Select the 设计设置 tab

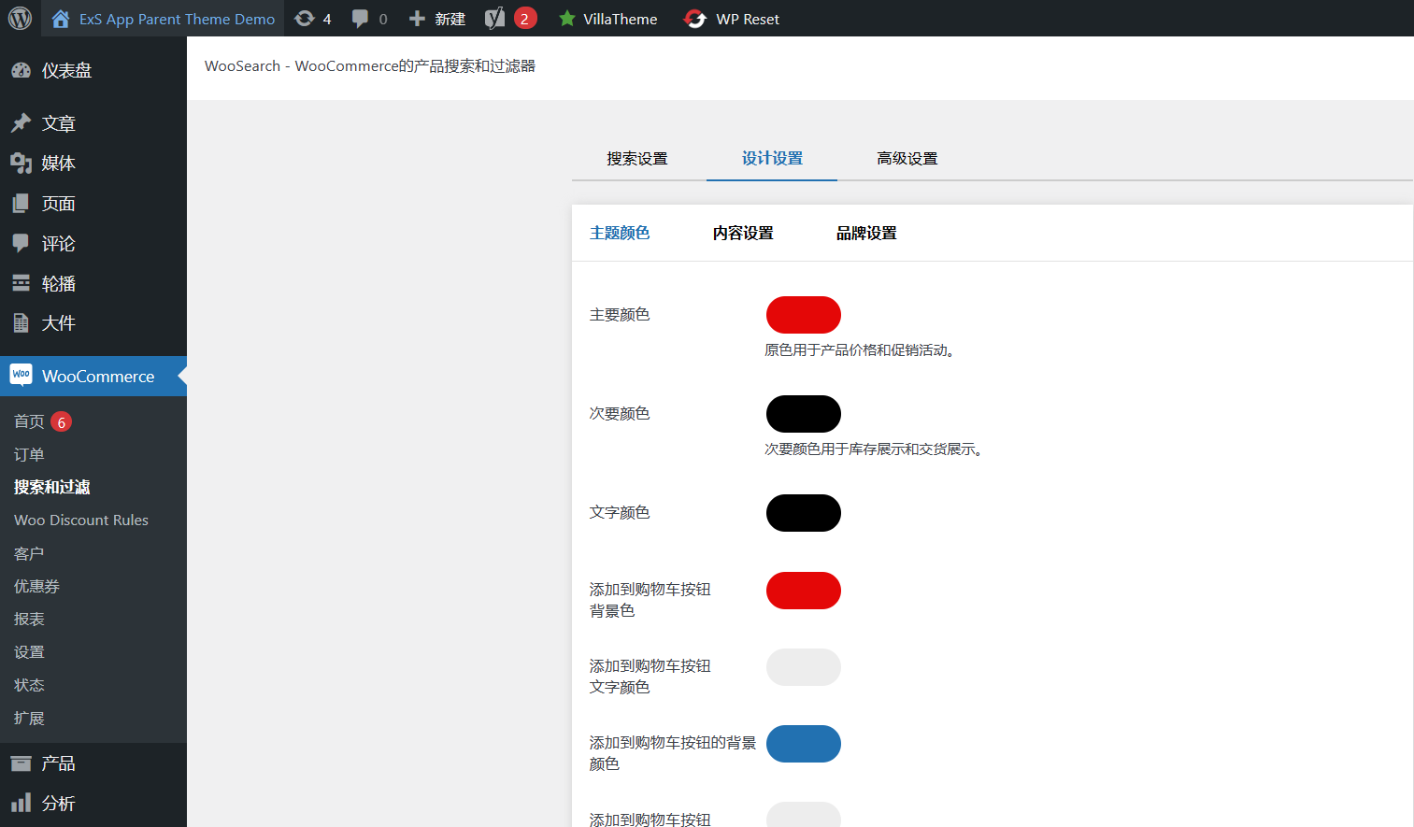coord(772,159)
